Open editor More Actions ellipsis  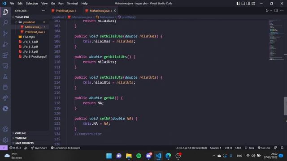click(x=282, y=11)
